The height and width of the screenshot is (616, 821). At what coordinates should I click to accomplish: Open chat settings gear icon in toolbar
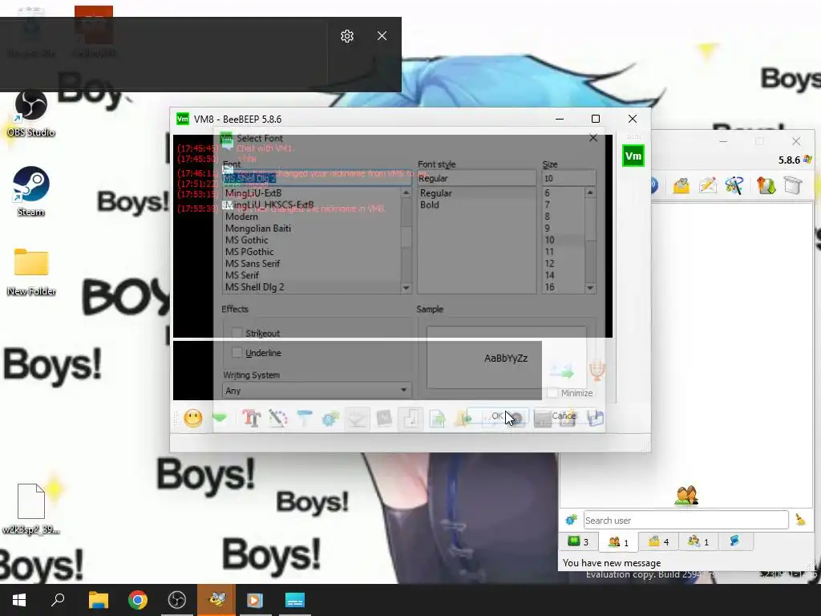click(x=330, y=418)
